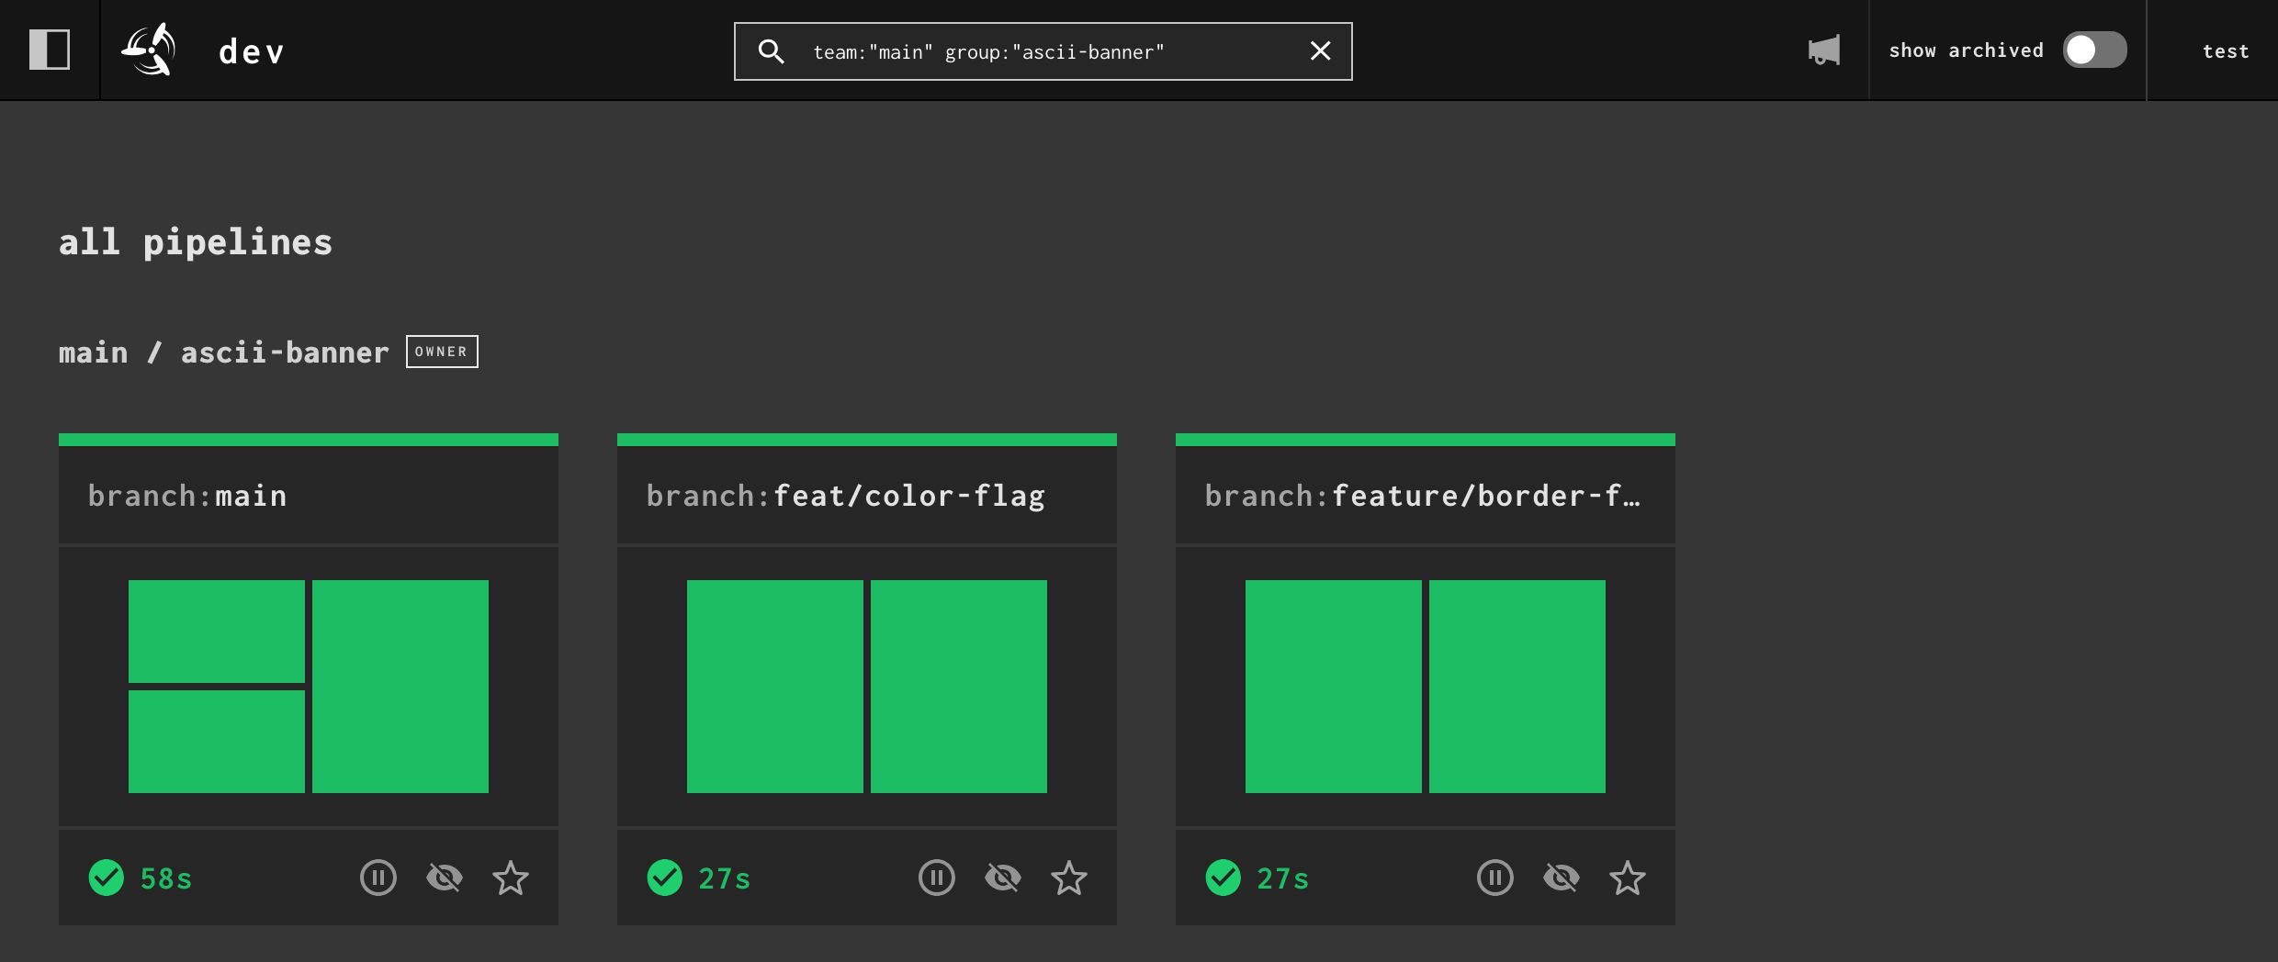
Task: Open the branch:main pipeline card header
Action: pyautogui.click(x=309, y=496)
